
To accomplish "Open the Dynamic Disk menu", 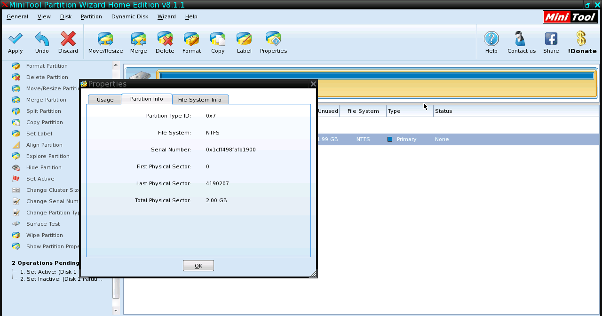I will [129, 16].
